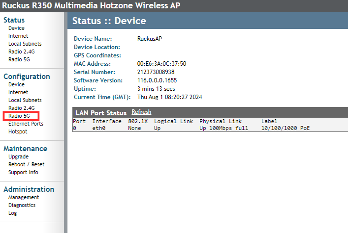The height and width of the screenshot is (233, 348).
Task: Open Configuration Internet settings
Action: tap(18, 92)
